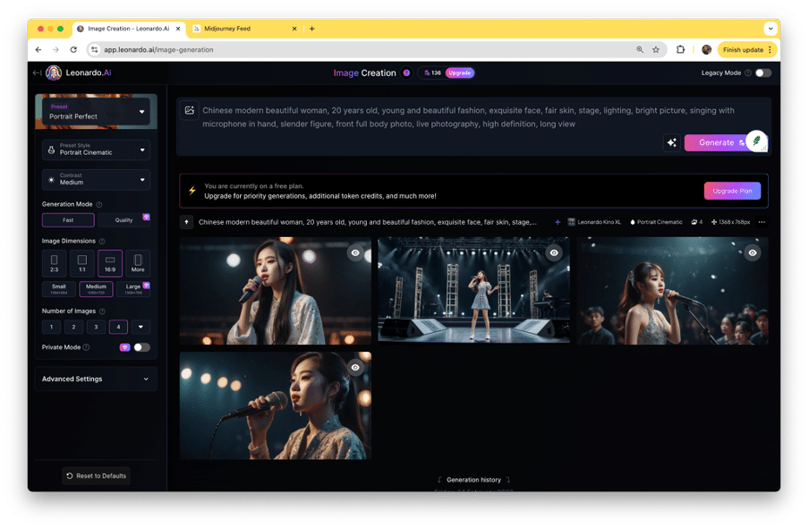Click the prompt enhance sparkle icon
809x529 pixels.
671,142
